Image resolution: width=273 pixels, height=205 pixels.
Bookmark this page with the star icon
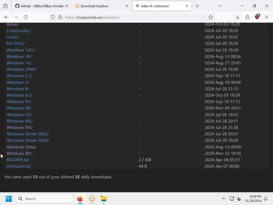[211, 17]
